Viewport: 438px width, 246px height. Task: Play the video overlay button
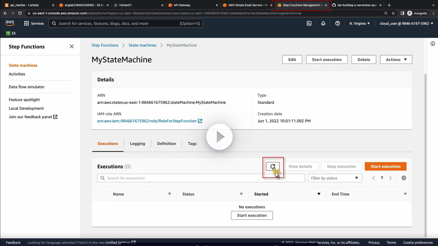point(219,137)
